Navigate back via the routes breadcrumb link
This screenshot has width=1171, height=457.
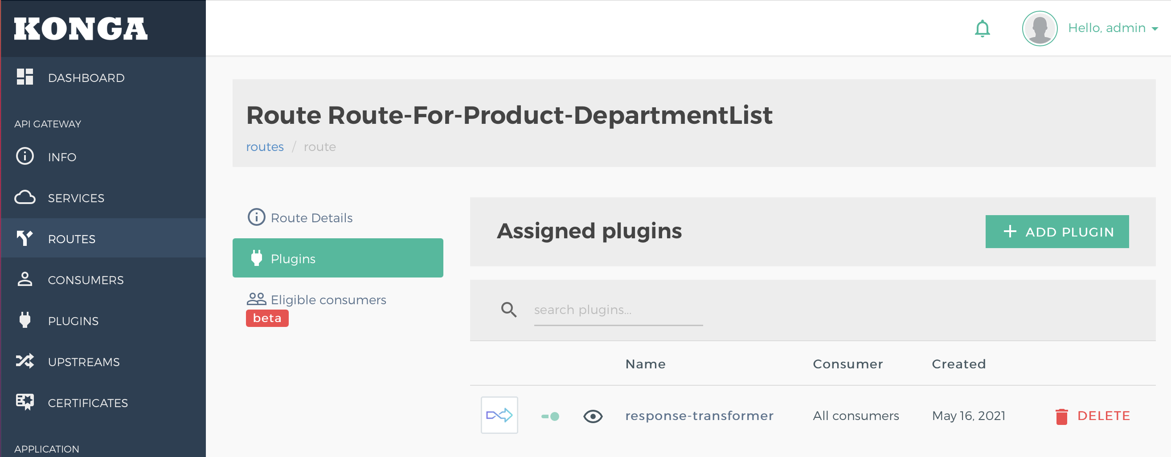tap(265, 146)
